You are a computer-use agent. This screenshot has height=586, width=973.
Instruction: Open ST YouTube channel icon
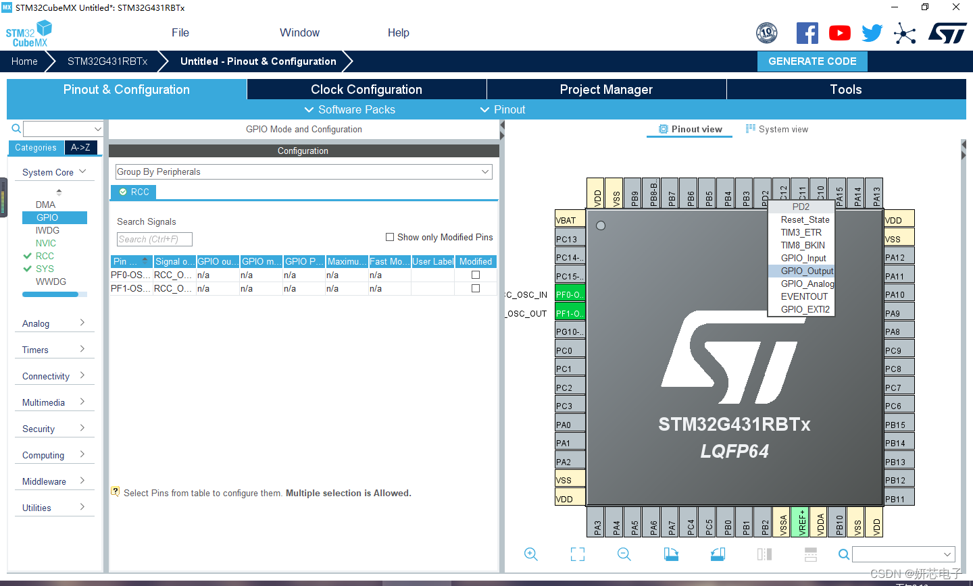pos(840,33)
